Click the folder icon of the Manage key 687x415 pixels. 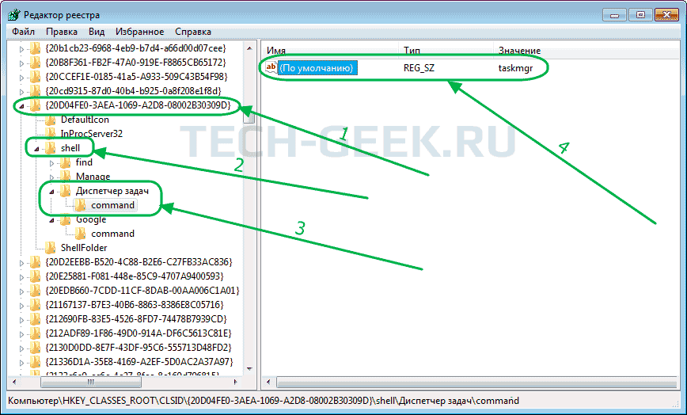point(66,177)
